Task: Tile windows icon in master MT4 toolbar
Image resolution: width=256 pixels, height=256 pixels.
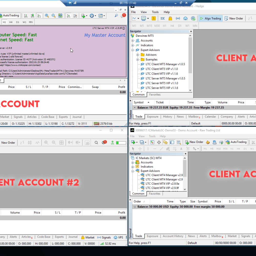Action: coord(60,16)
